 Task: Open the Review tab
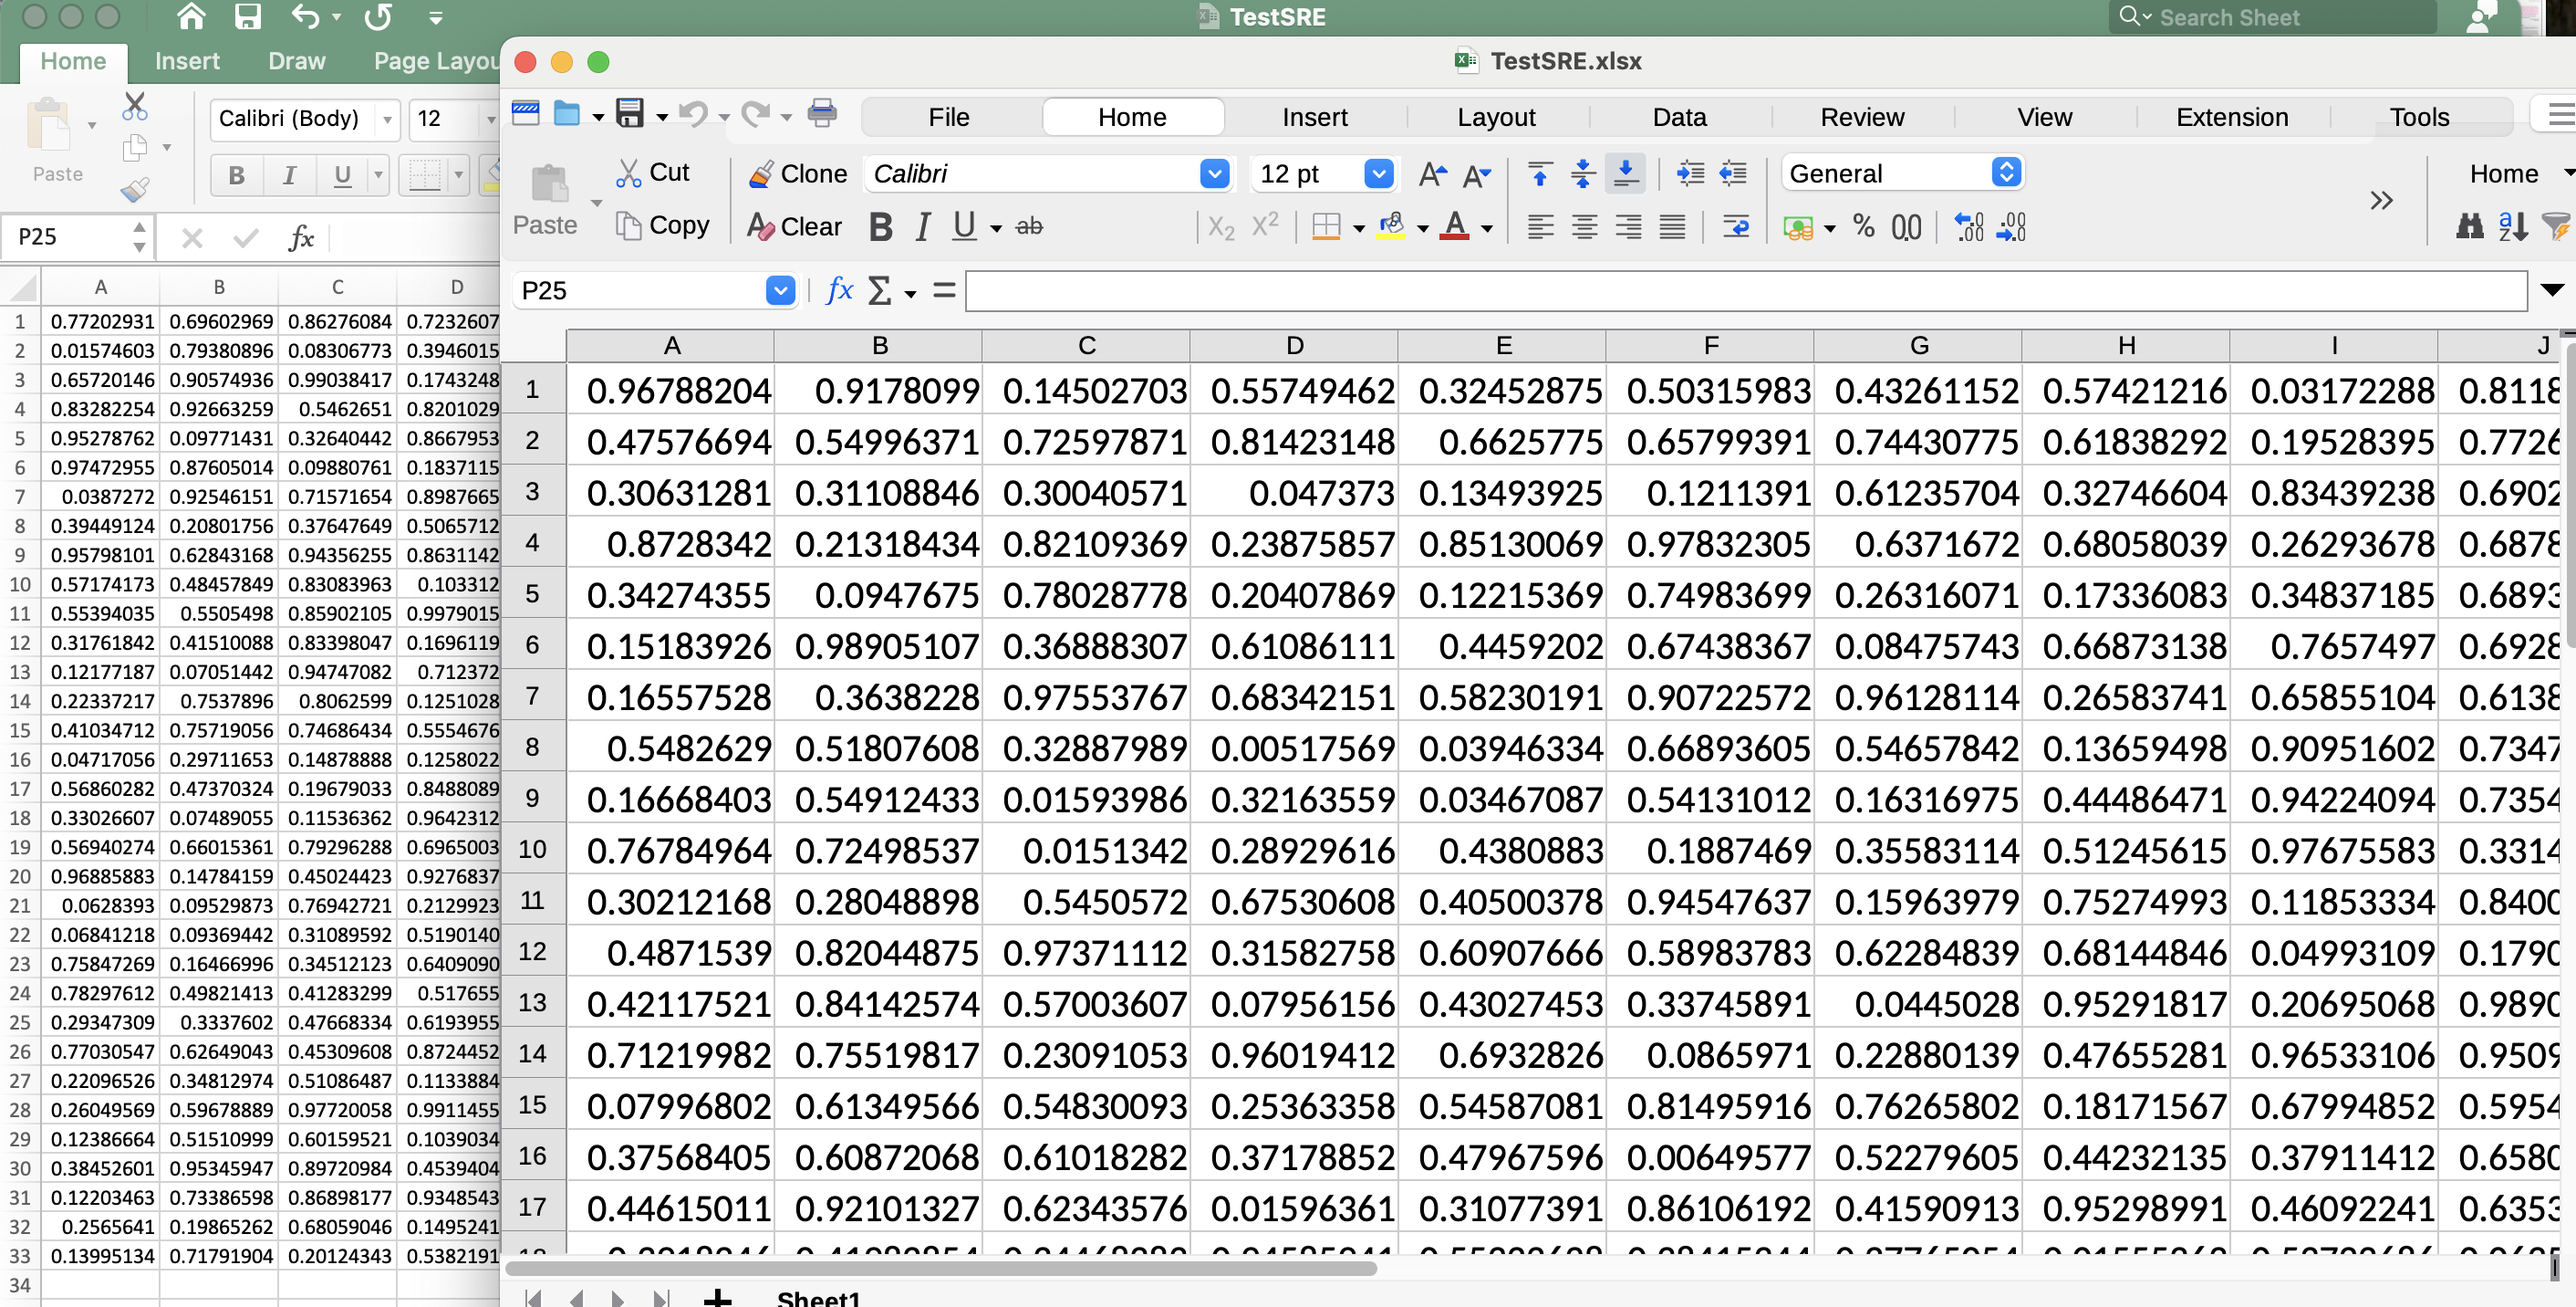coord(1862,117)
